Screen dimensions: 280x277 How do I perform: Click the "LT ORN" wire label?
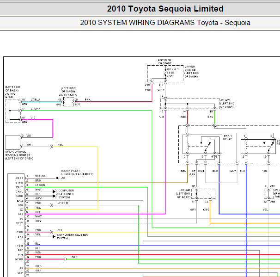[36, 109]
